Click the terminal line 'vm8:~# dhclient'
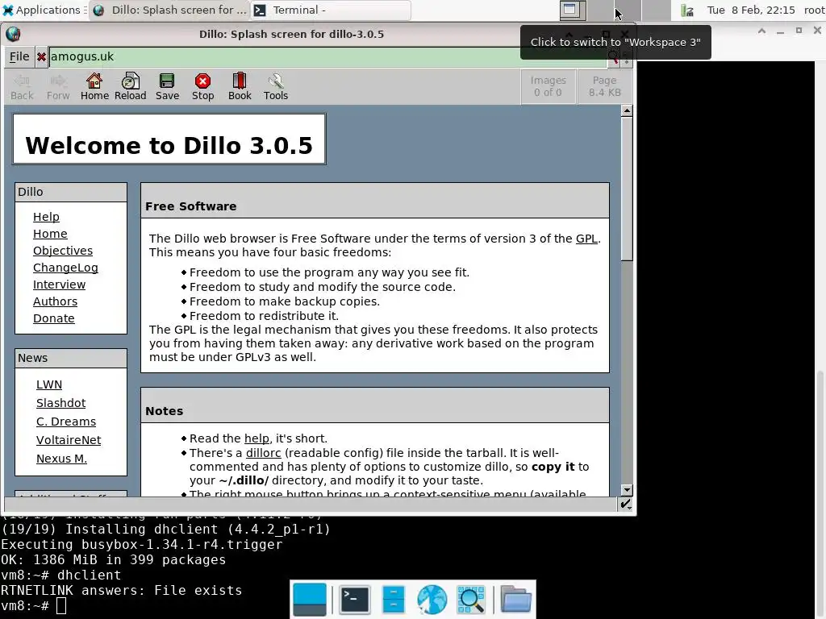 (61, 575)
